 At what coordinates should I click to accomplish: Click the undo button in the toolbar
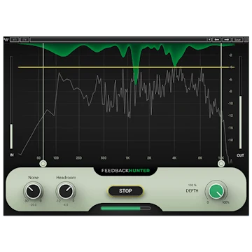pyautogui.click(x=15, y=40)
